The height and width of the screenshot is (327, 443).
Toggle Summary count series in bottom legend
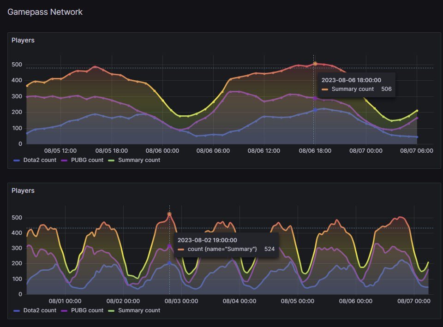click(139, 310)
